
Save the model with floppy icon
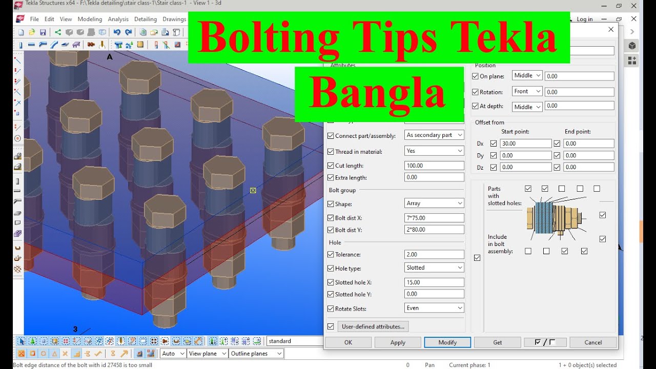tap(43, 32)
